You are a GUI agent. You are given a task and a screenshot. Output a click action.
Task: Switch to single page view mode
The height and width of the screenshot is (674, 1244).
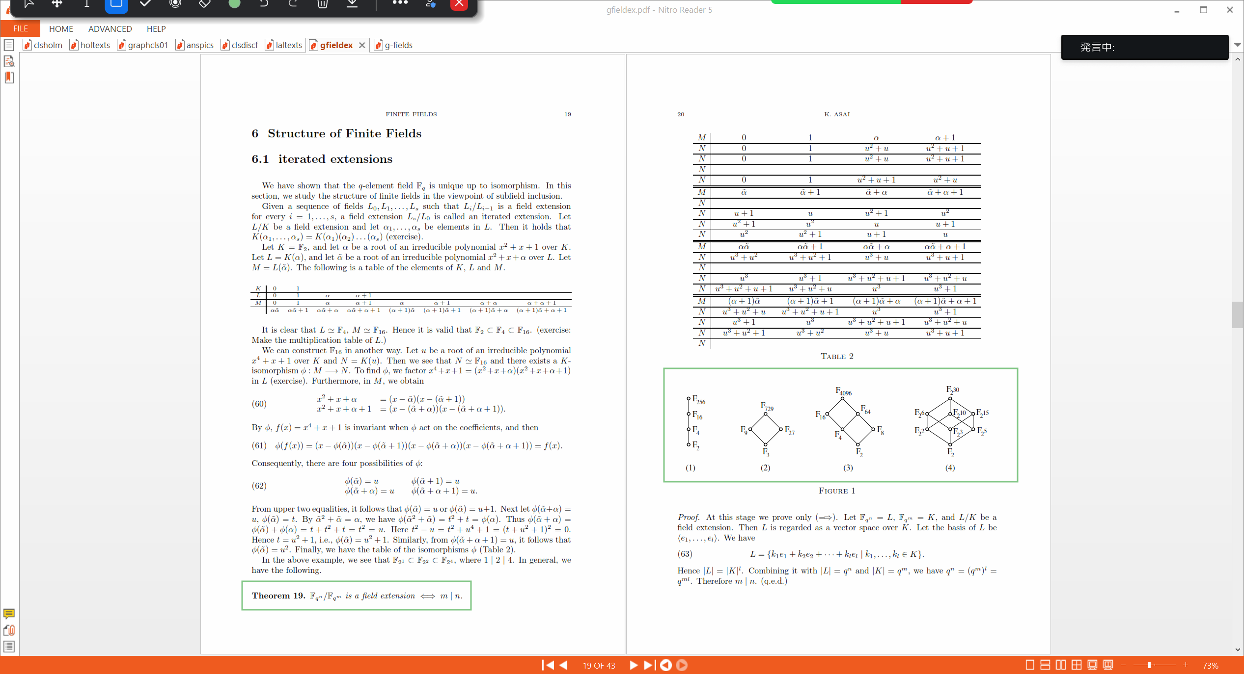(x=1030, y=665)
